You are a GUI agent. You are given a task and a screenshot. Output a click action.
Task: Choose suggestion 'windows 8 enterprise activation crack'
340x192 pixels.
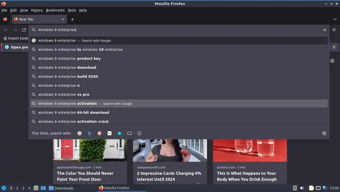179,121
